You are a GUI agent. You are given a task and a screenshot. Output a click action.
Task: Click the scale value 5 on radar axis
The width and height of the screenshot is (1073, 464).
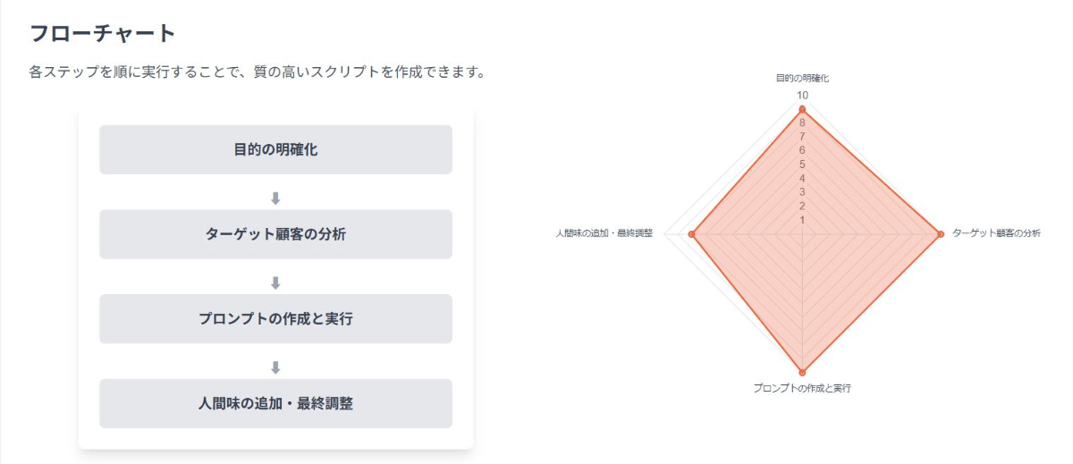[802, 165]
